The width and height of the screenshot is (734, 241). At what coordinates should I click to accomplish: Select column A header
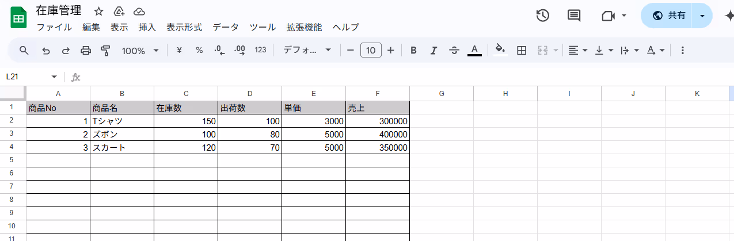pyautogui.click(x=58, y=93)
